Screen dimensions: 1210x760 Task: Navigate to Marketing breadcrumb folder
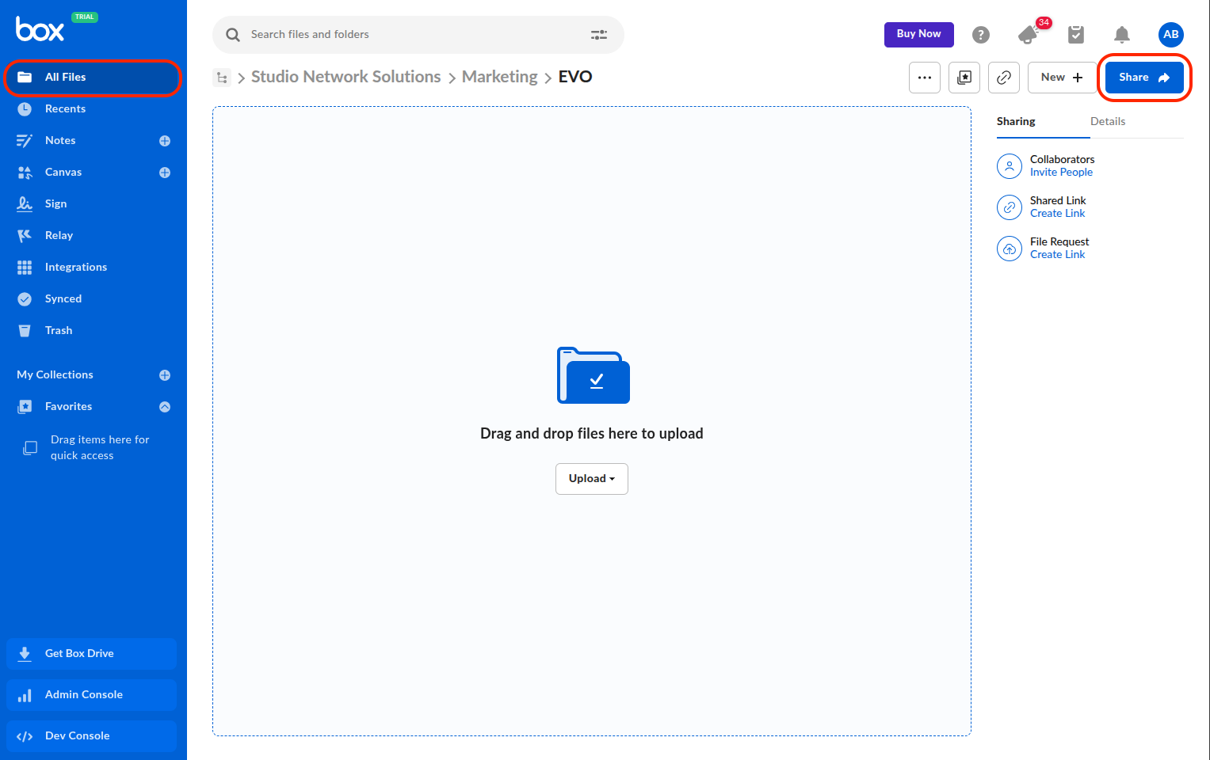coord(500,77)
